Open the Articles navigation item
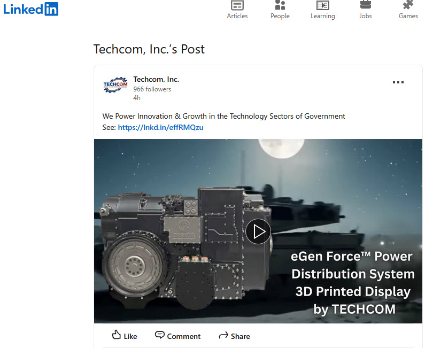 237,10
